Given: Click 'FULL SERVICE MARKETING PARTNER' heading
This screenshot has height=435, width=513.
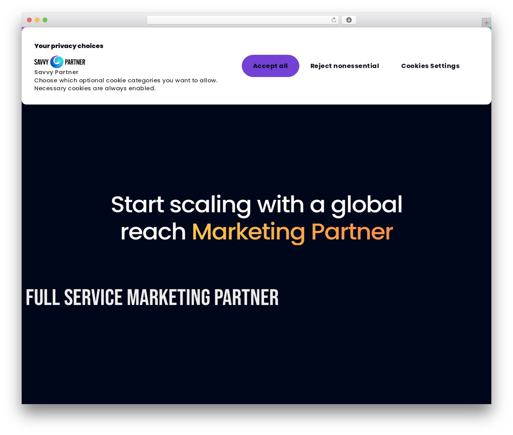Looking at the screenshot, I should (x=152, y=297).
